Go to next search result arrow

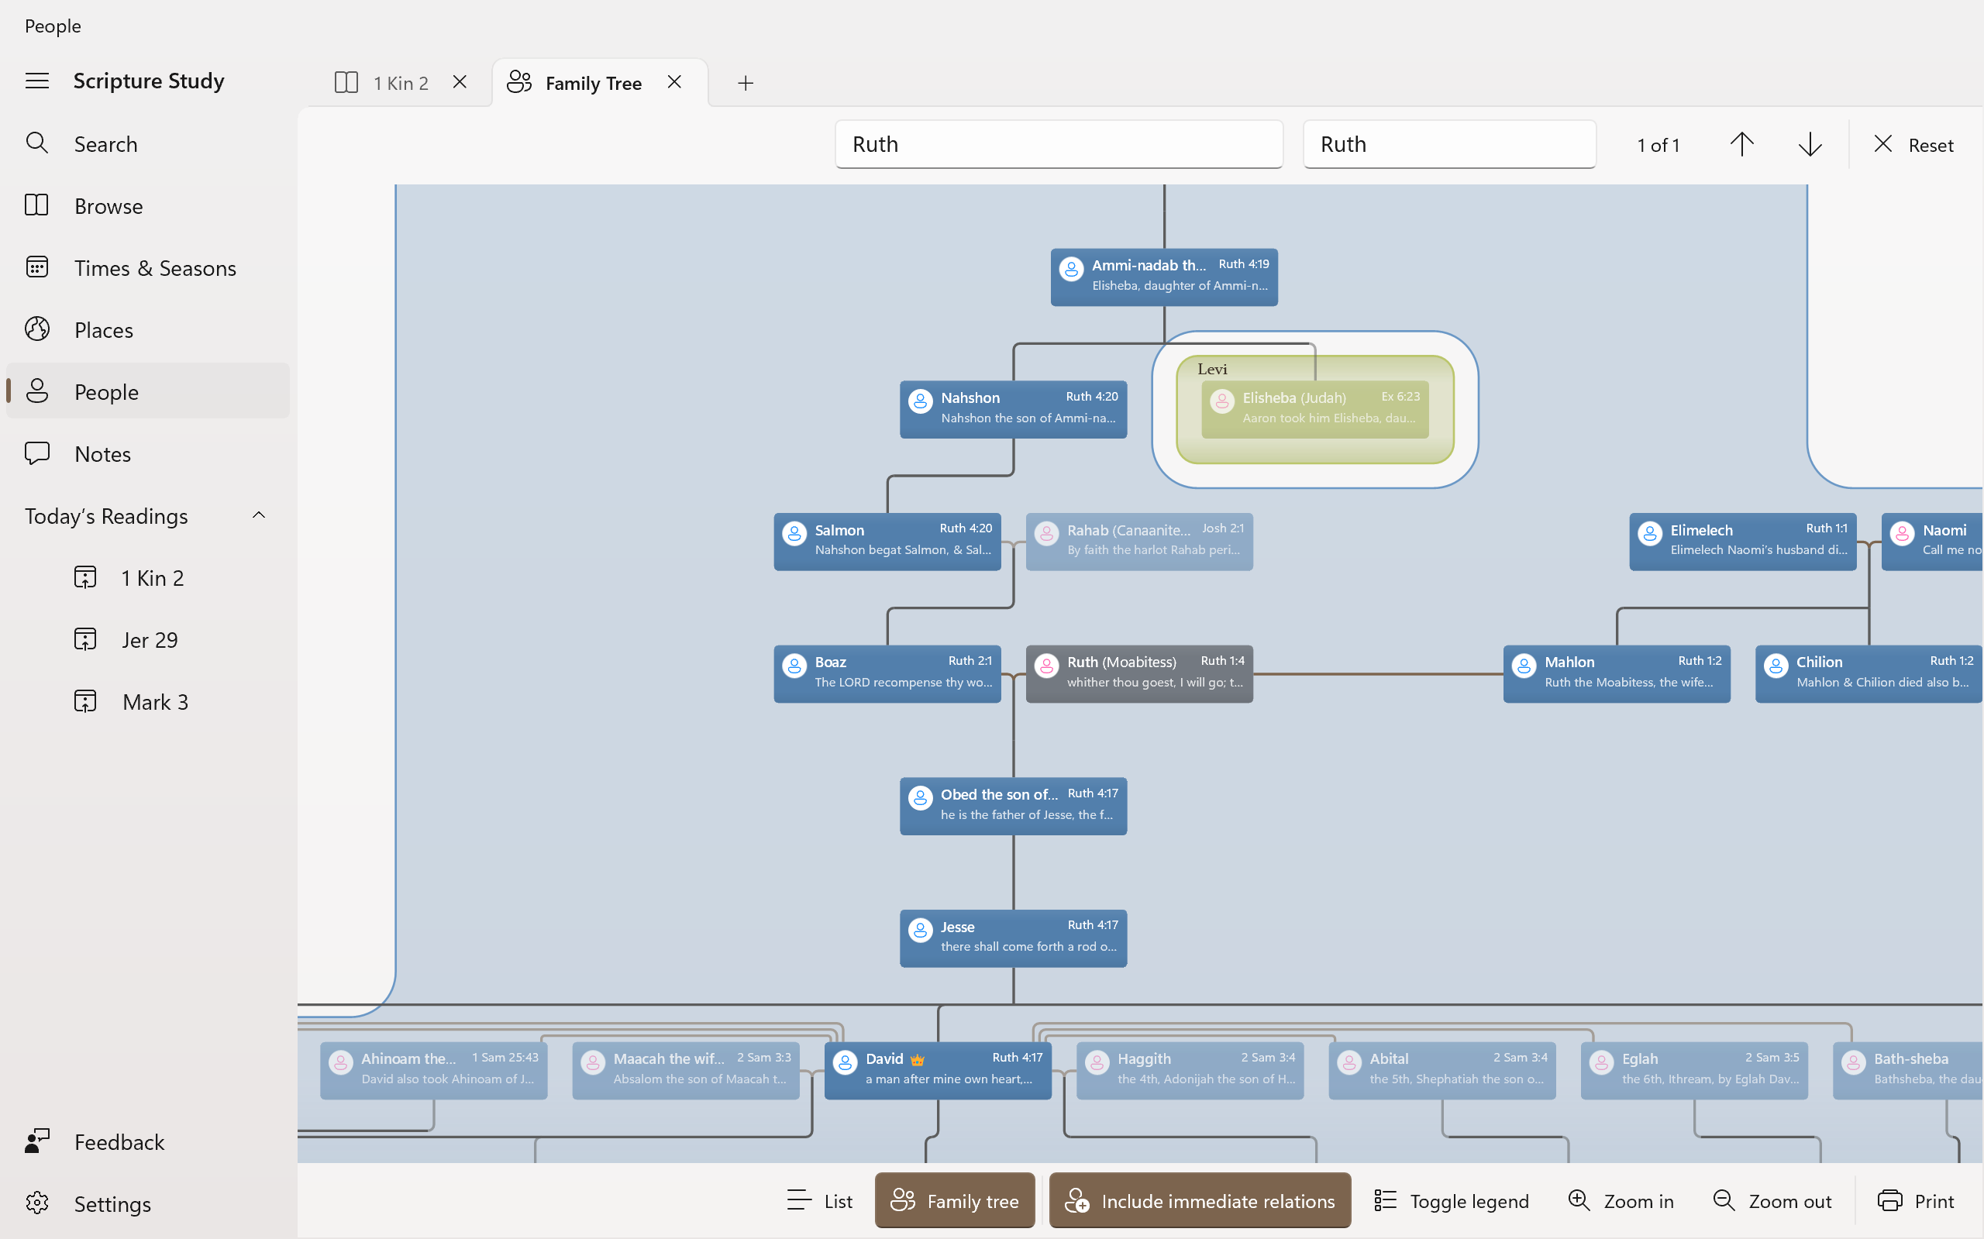1810,144
